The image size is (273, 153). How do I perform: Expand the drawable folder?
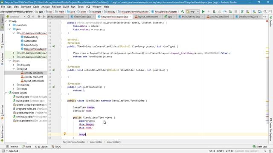pos(14,65)
